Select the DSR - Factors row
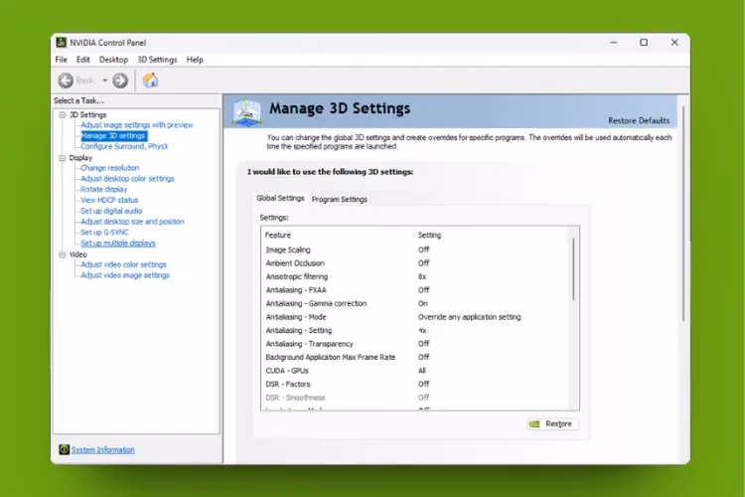The height and width of the screenshot is (497, 745). tap(416, 384)
